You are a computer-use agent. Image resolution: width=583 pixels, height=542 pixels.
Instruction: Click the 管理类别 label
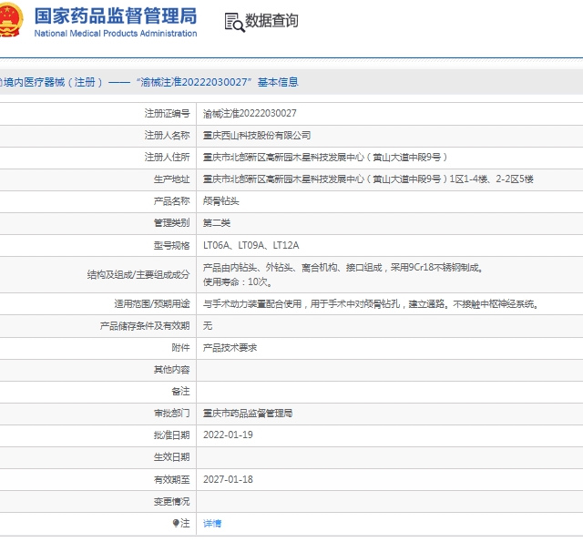tap(171, 223)
